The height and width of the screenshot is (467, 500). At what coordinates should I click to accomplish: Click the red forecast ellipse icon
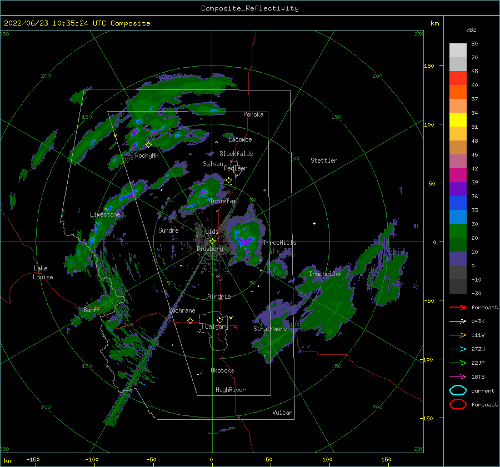coord(458,404)
